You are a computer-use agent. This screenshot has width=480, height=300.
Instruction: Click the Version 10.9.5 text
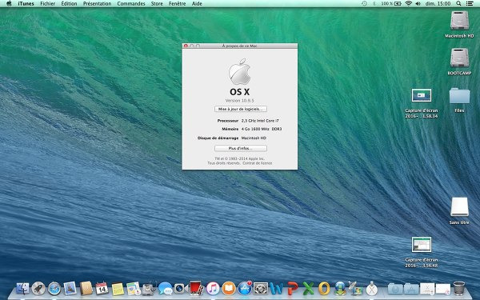point(240,101)
